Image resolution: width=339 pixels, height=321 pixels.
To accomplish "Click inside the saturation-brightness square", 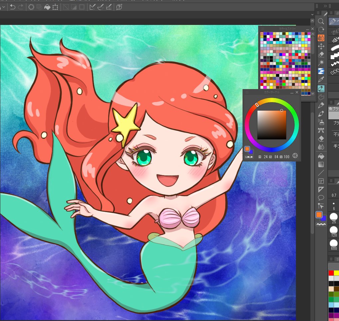I will (x=272, y=125).
